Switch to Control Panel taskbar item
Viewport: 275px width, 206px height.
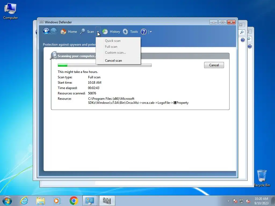tap(90, 201)
